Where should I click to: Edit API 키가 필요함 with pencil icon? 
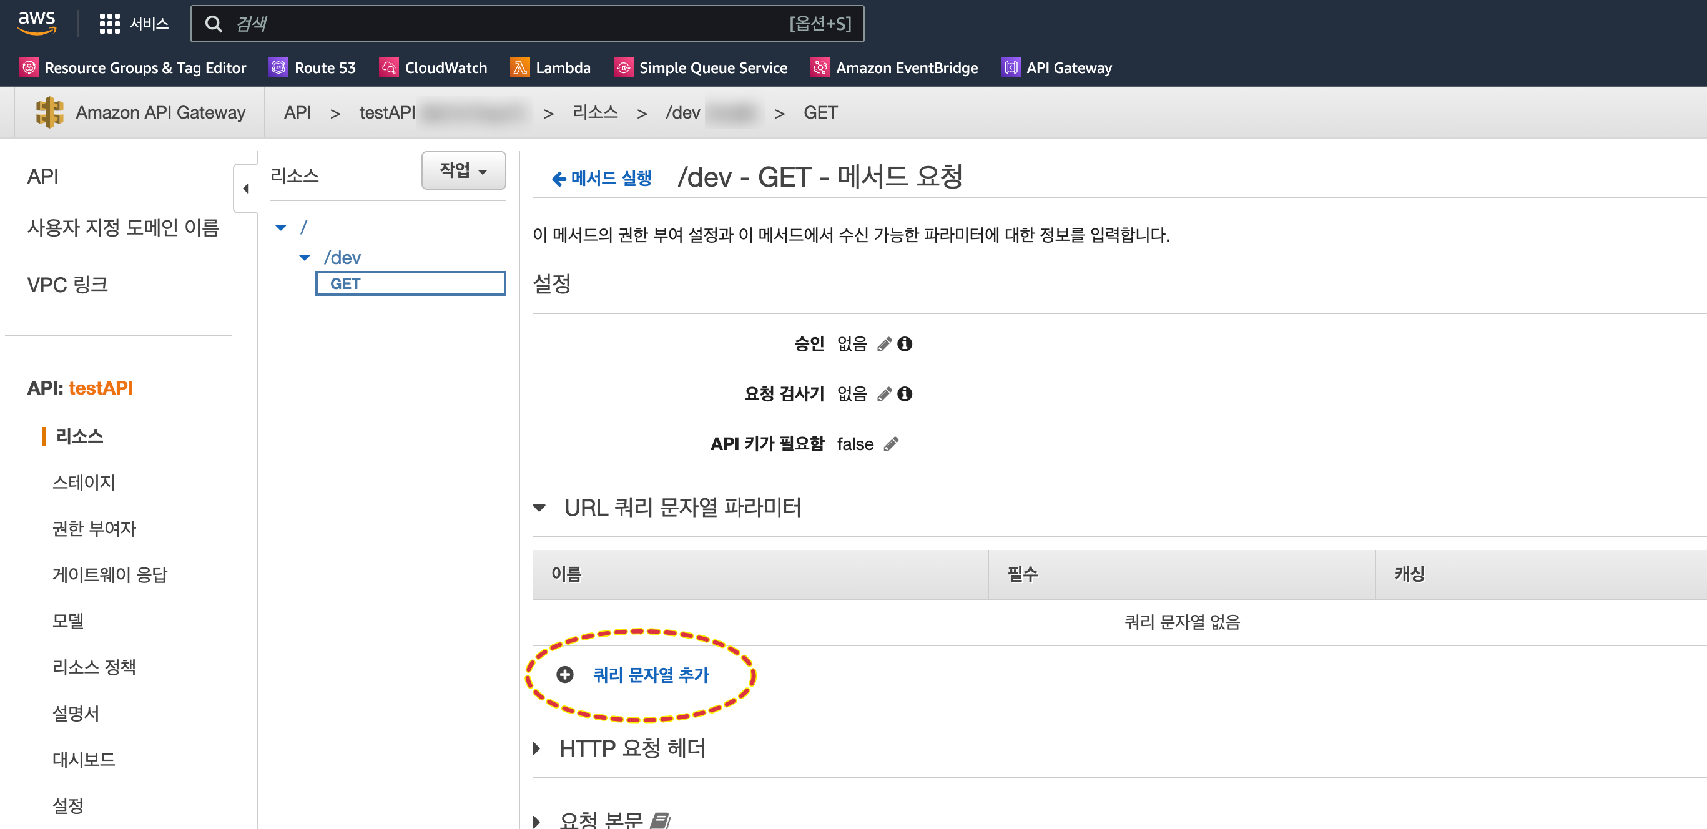(891, 444)
